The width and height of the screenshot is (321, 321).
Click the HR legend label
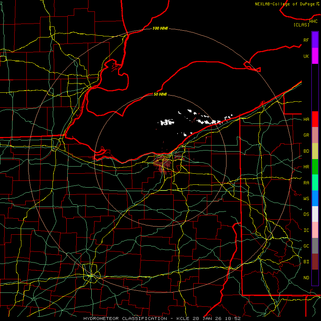(306, 167)
